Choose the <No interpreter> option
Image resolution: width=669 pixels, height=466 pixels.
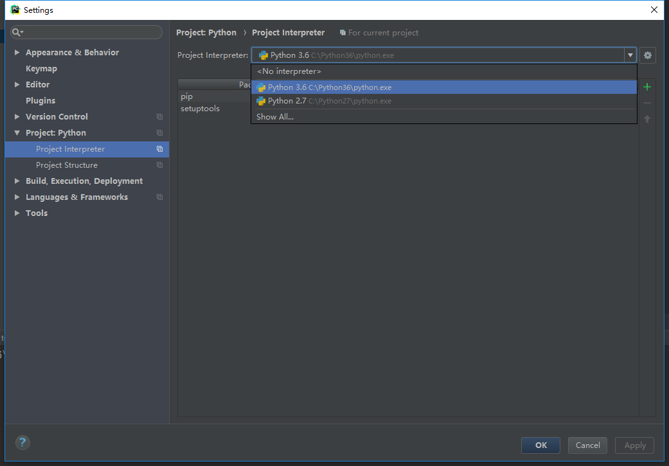click(x=443, y=71)
